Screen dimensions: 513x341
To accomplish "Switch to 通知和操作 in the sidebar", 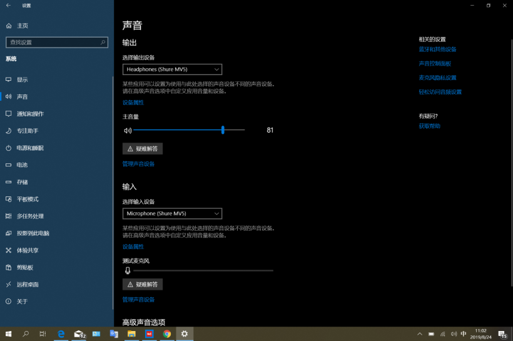I will pyautogui.click(x=30, y=114).
